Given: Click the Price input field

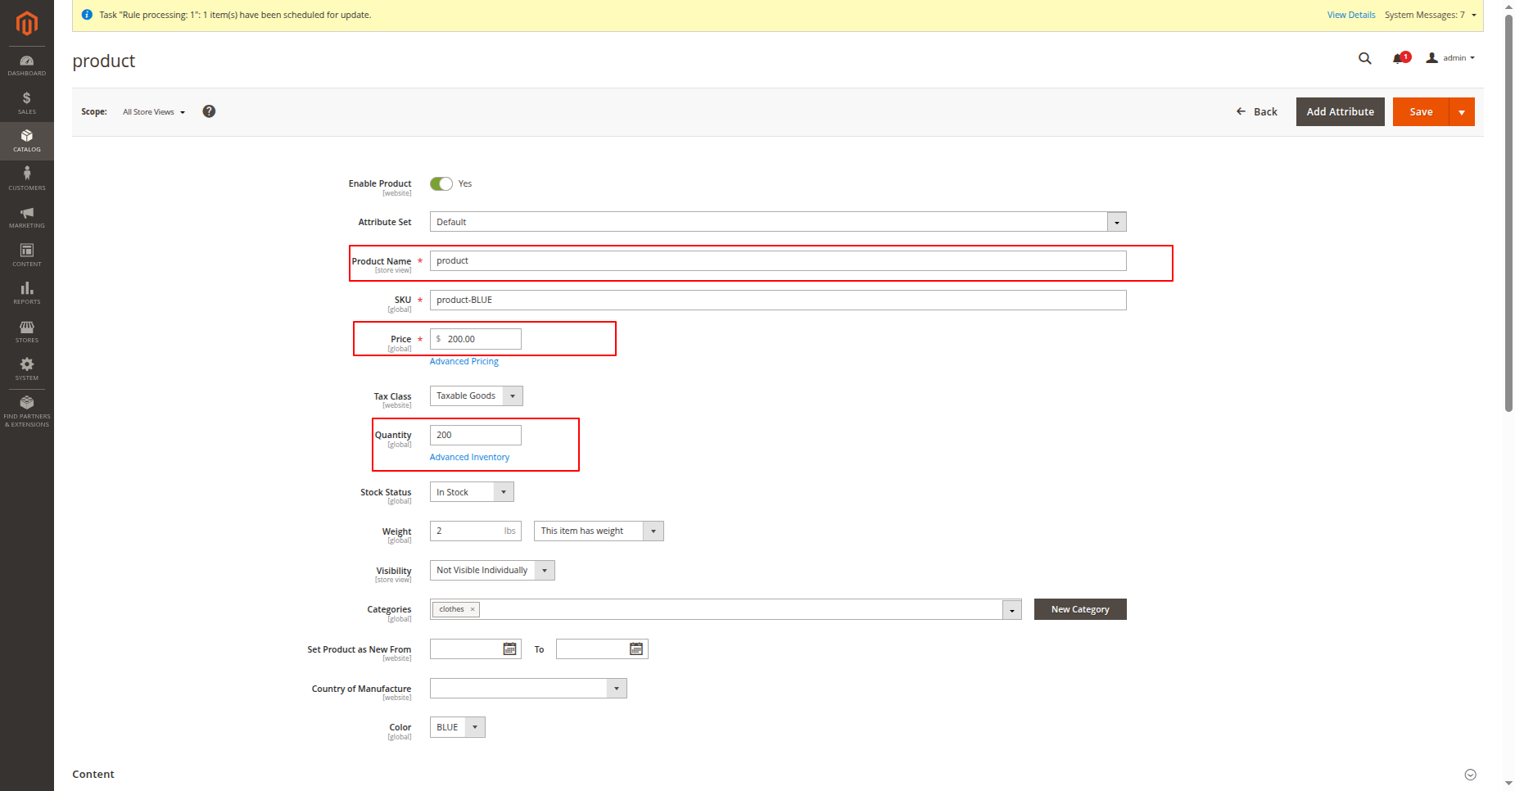Looking at the screenshot, I should pos(476,339).
